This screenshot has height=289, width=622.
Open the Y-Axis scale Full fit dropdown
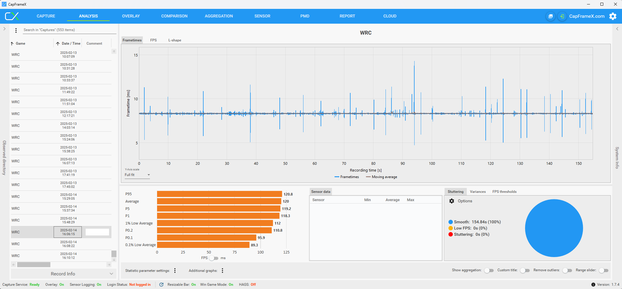click(137, 175)
